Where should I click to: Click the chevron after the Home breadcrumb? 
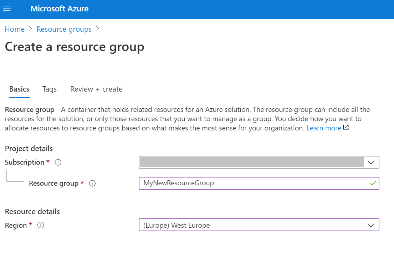30,29
